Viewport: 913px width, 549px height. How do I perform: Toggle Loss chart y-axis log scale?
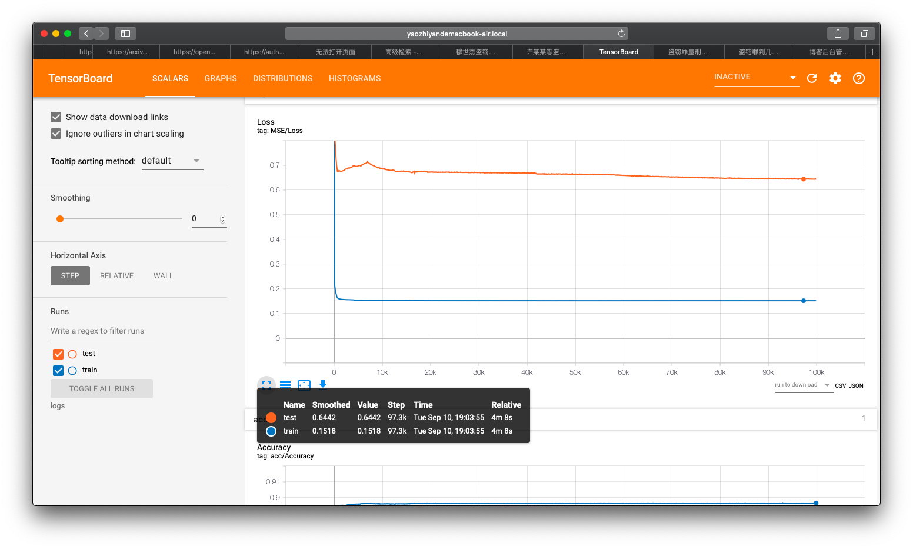click(x=285, y=385)
